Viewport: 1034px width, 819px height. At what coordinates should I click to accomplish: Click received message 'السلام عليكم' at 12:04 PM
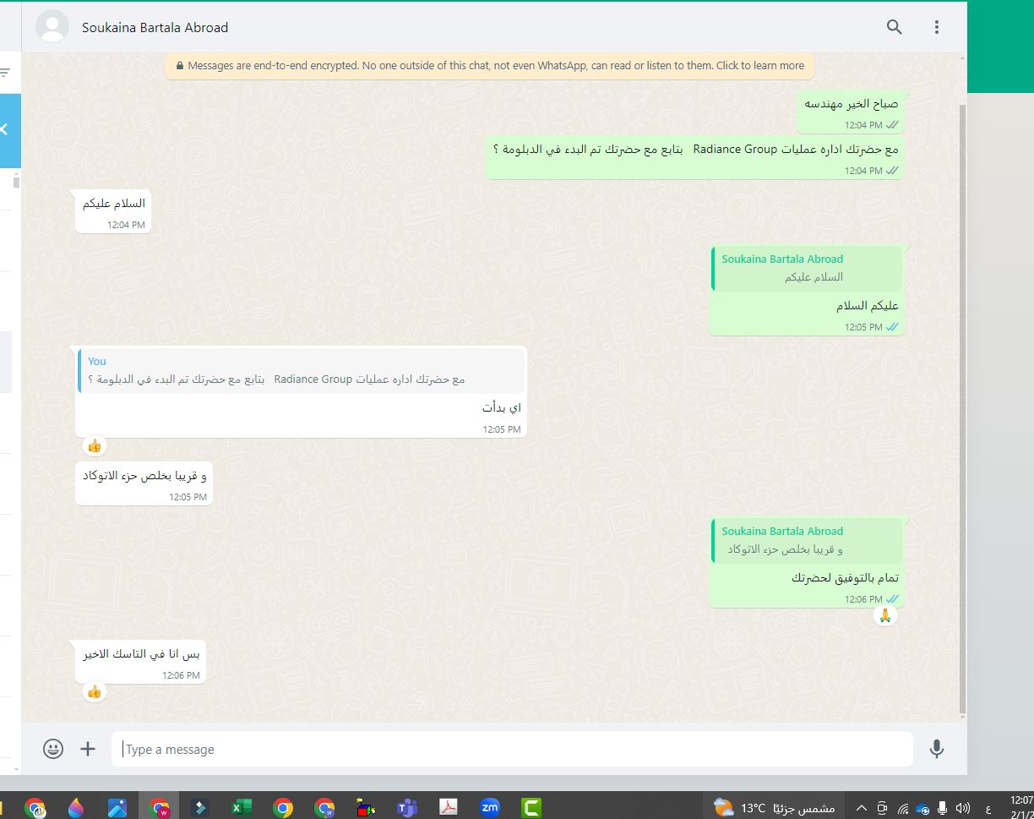[113, 211]
